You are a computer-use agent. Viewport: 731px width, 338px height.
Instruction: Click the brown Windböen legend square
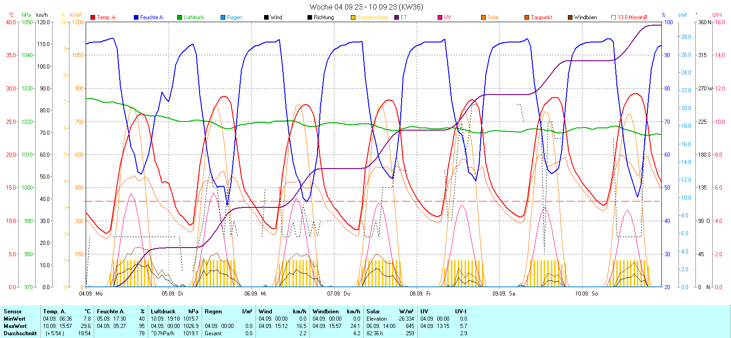pos(570,17)
